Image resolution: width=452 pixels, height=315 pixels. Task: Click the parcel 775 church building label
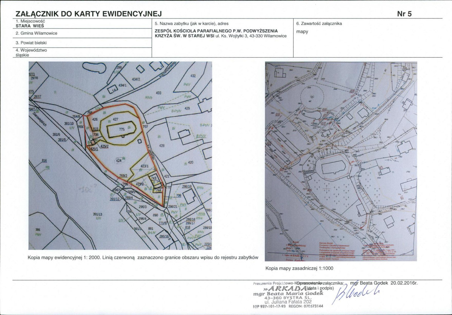(121, 129)
